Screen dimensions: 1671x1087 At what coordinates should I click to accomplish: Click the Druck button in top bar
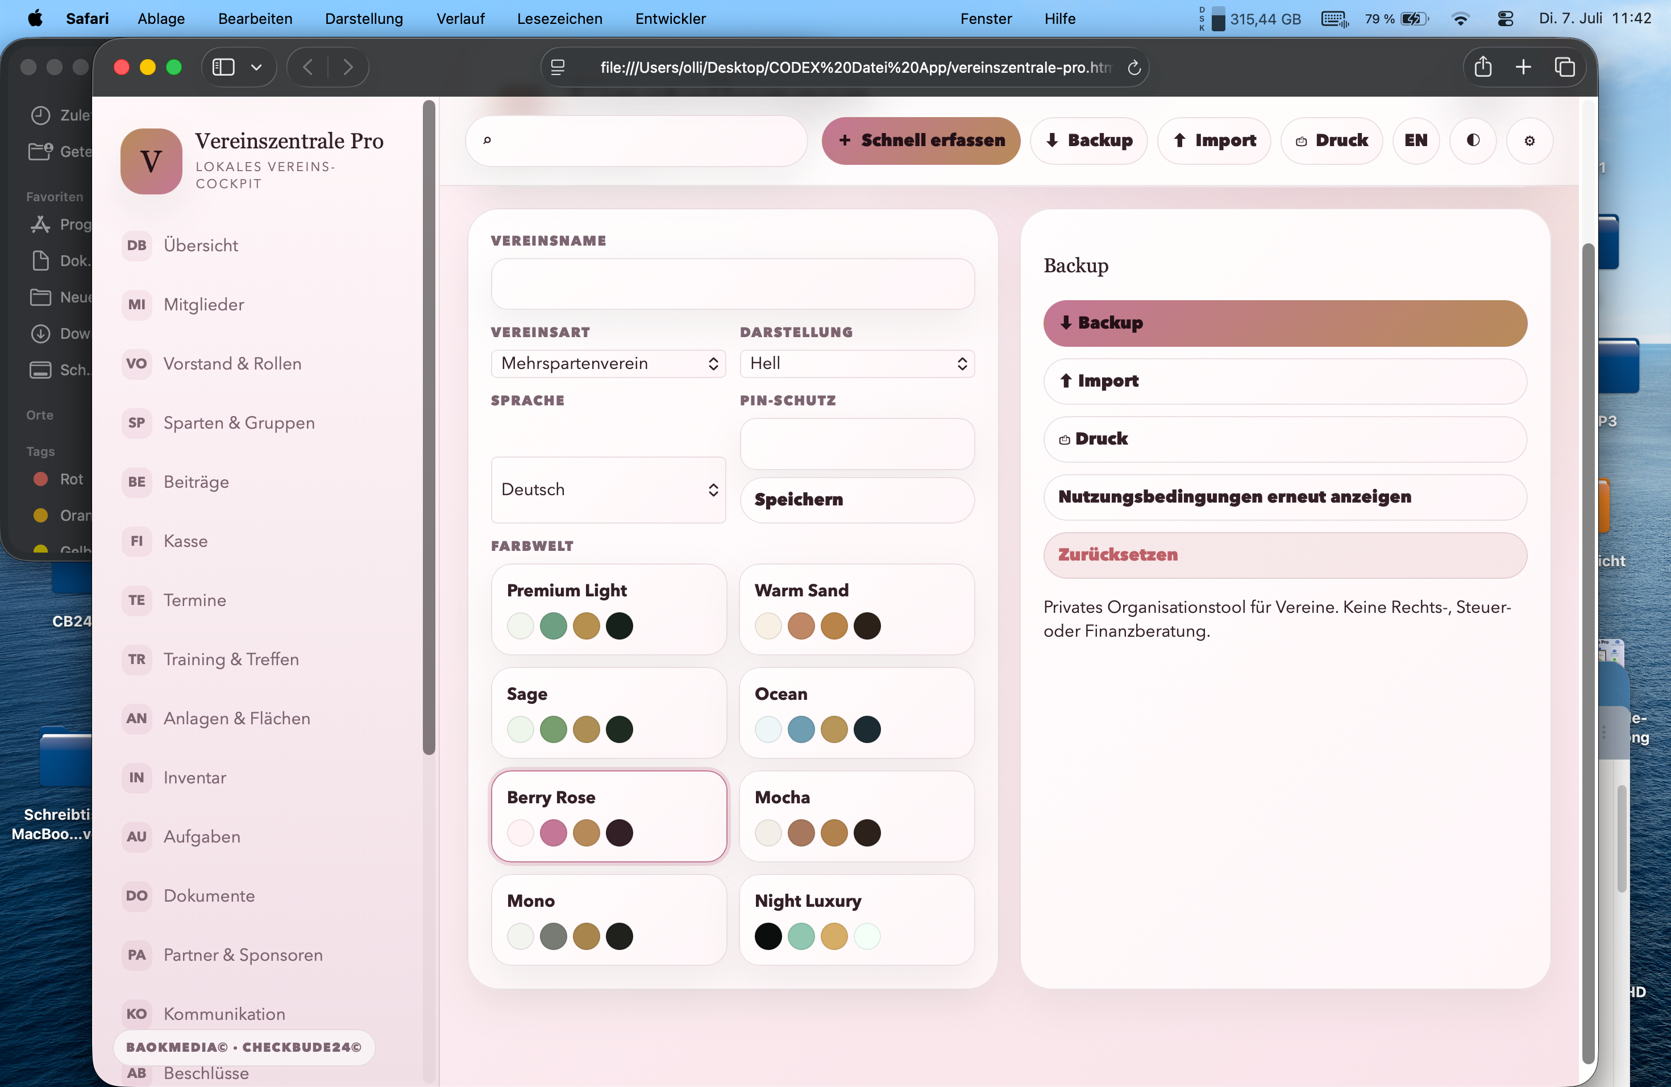[x=1331, y=140]
